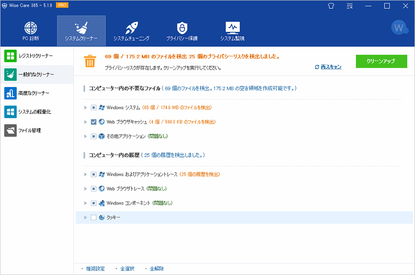Click the 一般的なクリーナー sidebar label
415x275 pixels.
[x=36, y=75]
